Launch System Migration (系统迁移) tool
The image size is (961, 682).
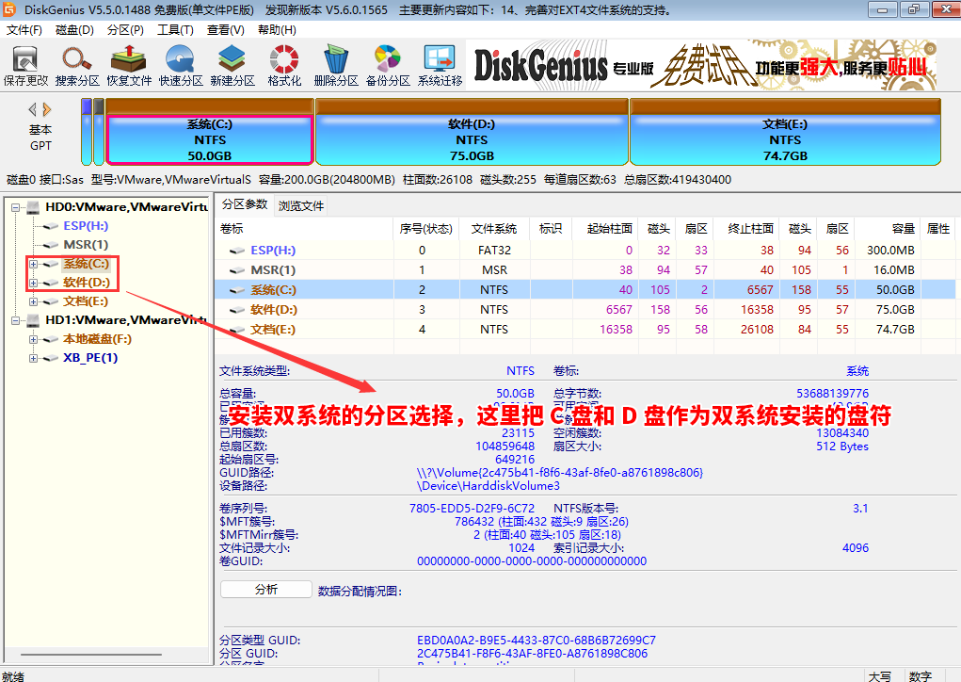pos(440,65)
